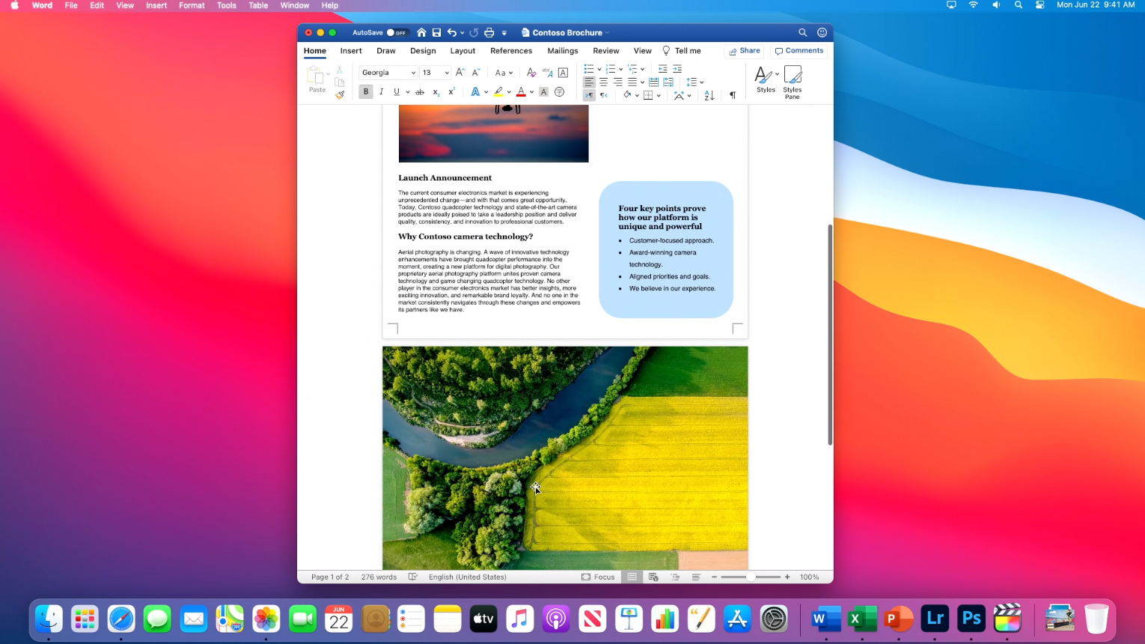Image resolution: width=1145 pixels, height=644 pixels.
Task: Center align the paragraph text
Action: pos(603,82)
